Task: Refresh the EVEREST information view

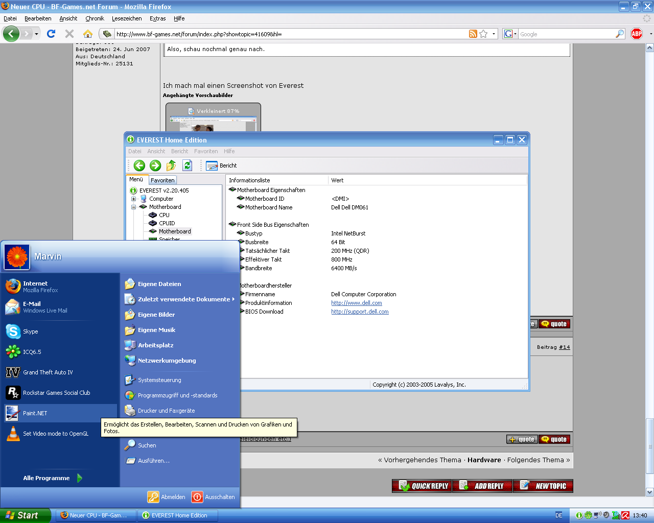Action: (188, 165)
